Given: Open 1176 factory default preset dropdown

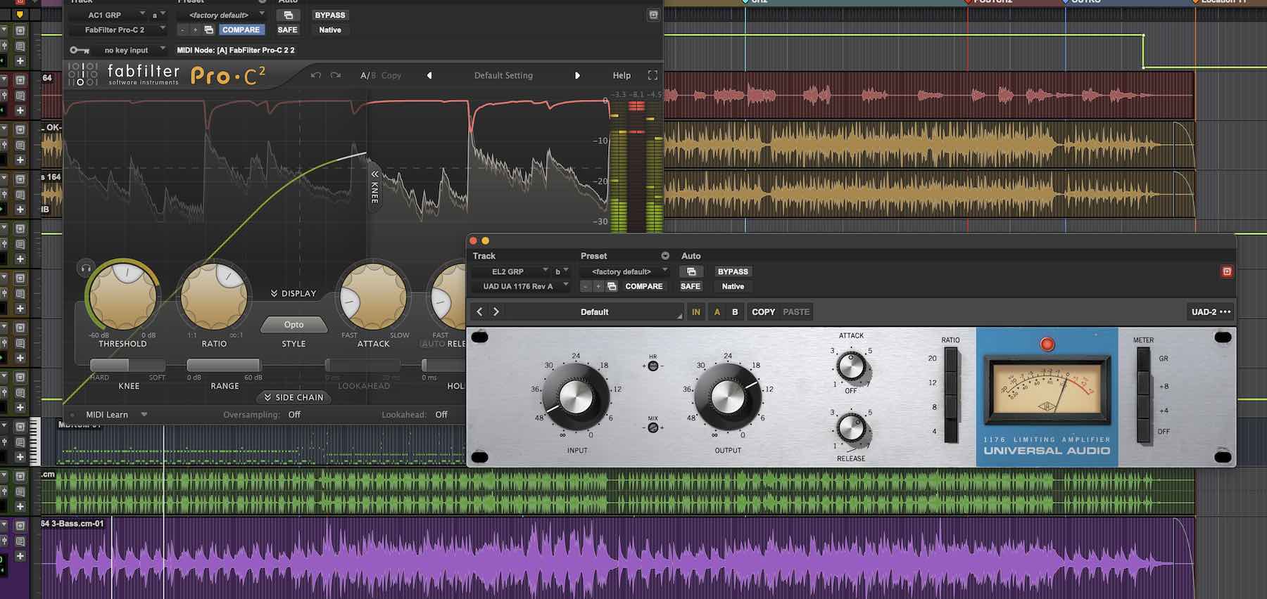Looking at the screenshot, I should tap(624, 271).
